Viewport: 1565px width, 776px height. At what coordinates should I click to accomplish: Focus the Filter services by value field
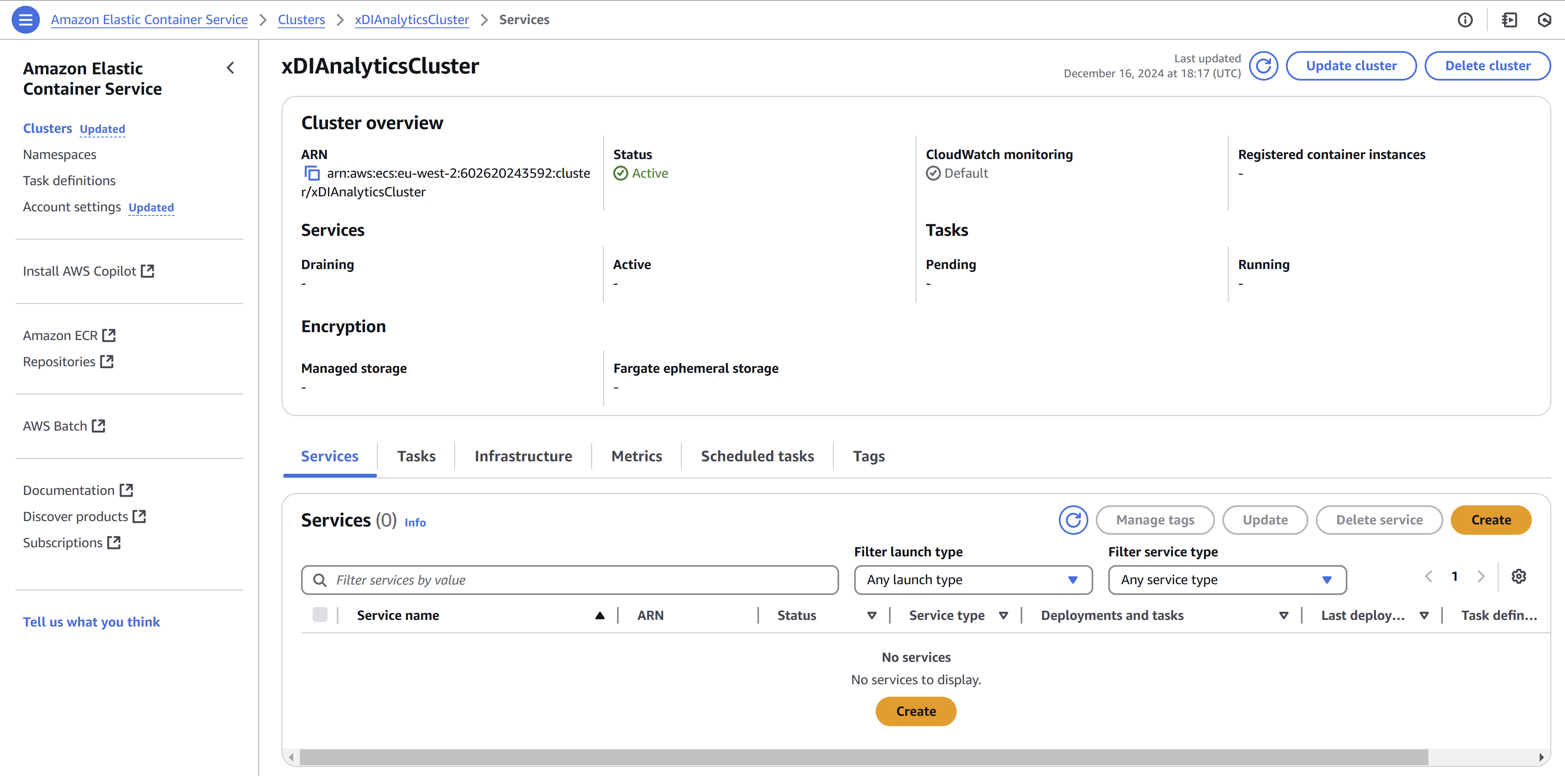570,580
